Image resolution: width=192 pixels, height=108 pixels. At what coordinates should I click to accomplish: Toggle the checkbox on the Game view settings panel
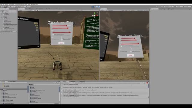(121, 46)
